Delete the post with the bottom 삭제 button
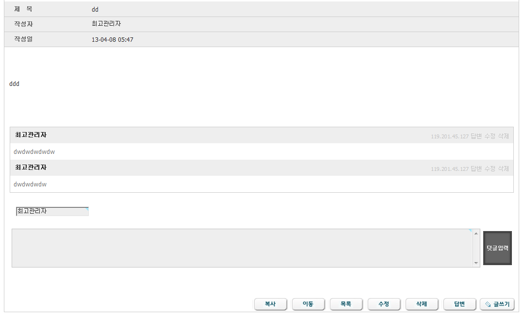This screenshot has width=524, height=318. coord(422,304)
